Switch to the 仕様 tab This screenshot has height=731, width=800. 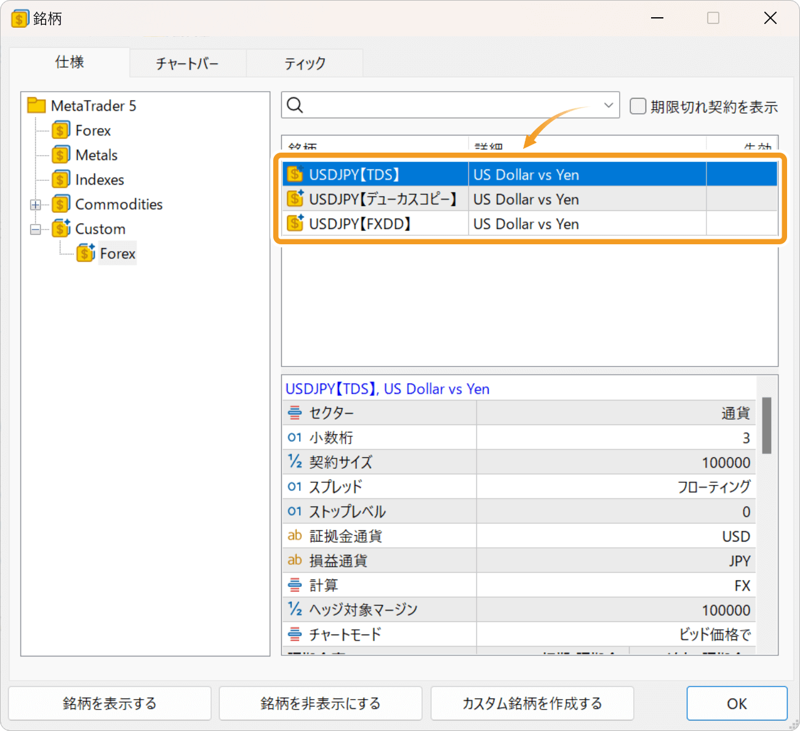click(70, 62)
